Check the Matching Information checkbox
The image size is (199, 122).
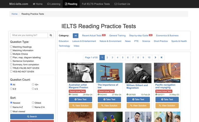click(x=11, y=50)
